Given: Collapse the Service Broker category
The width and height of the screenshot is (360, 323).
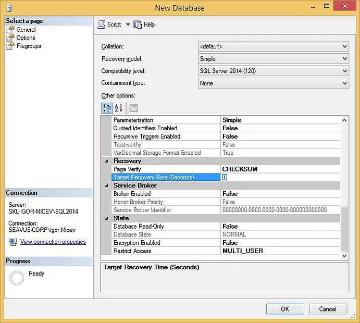Looking at the screenshot, I should click(107, 185).
